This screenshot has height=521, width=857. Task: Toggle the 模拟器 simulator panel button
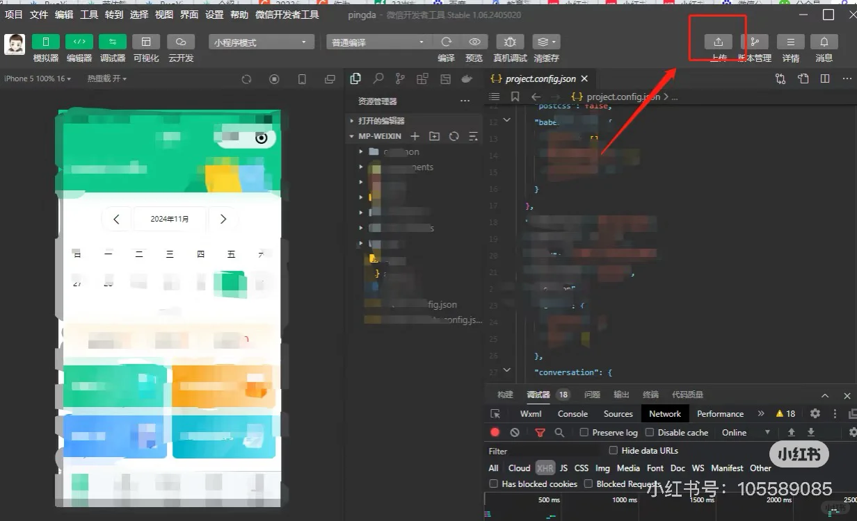point(46,42)
